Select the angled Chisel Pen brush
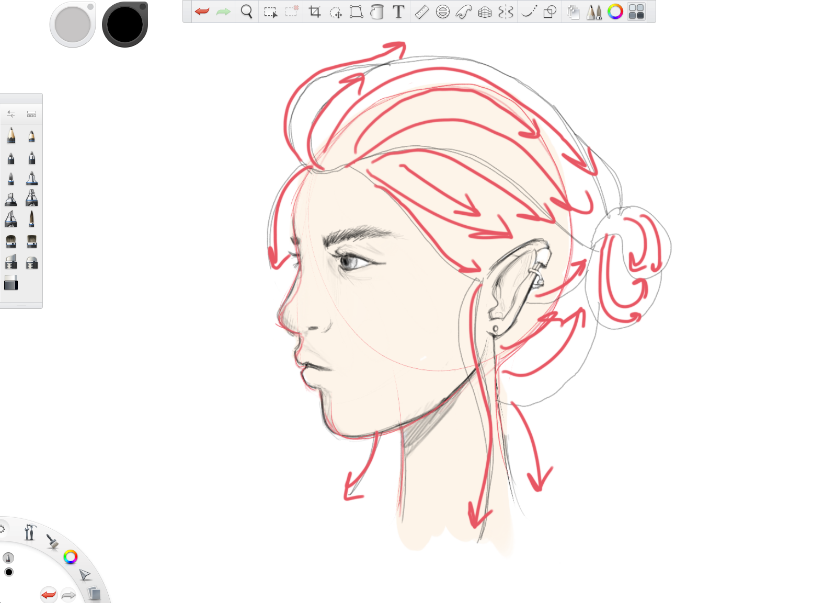The width and height of the screenshot is (836, 603). pyautogui.click(x=11, y=219)
